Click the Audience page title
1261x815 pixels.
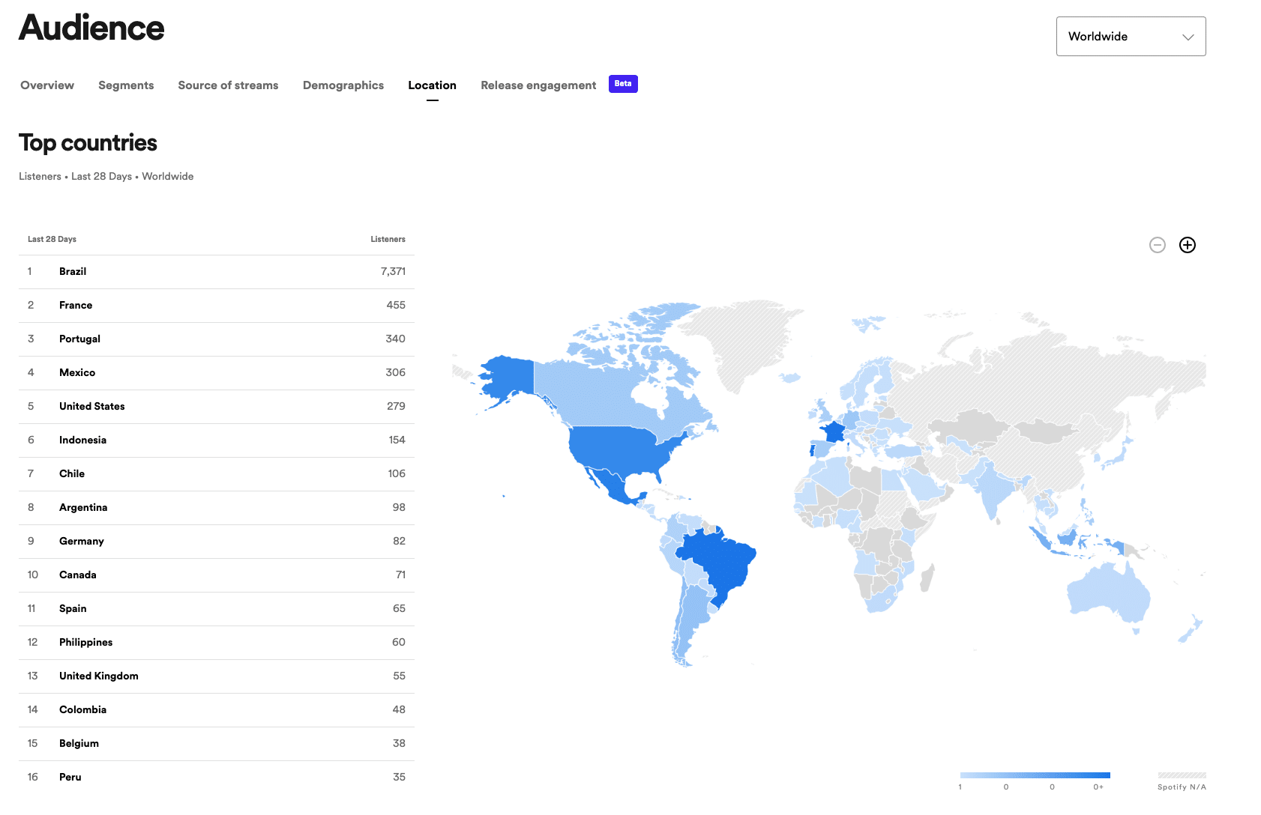coord(91,28)
